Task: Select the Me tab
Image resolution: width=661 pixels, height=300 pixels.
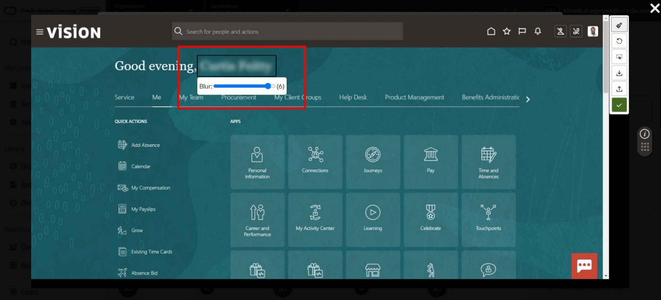Action: point(157,97)
